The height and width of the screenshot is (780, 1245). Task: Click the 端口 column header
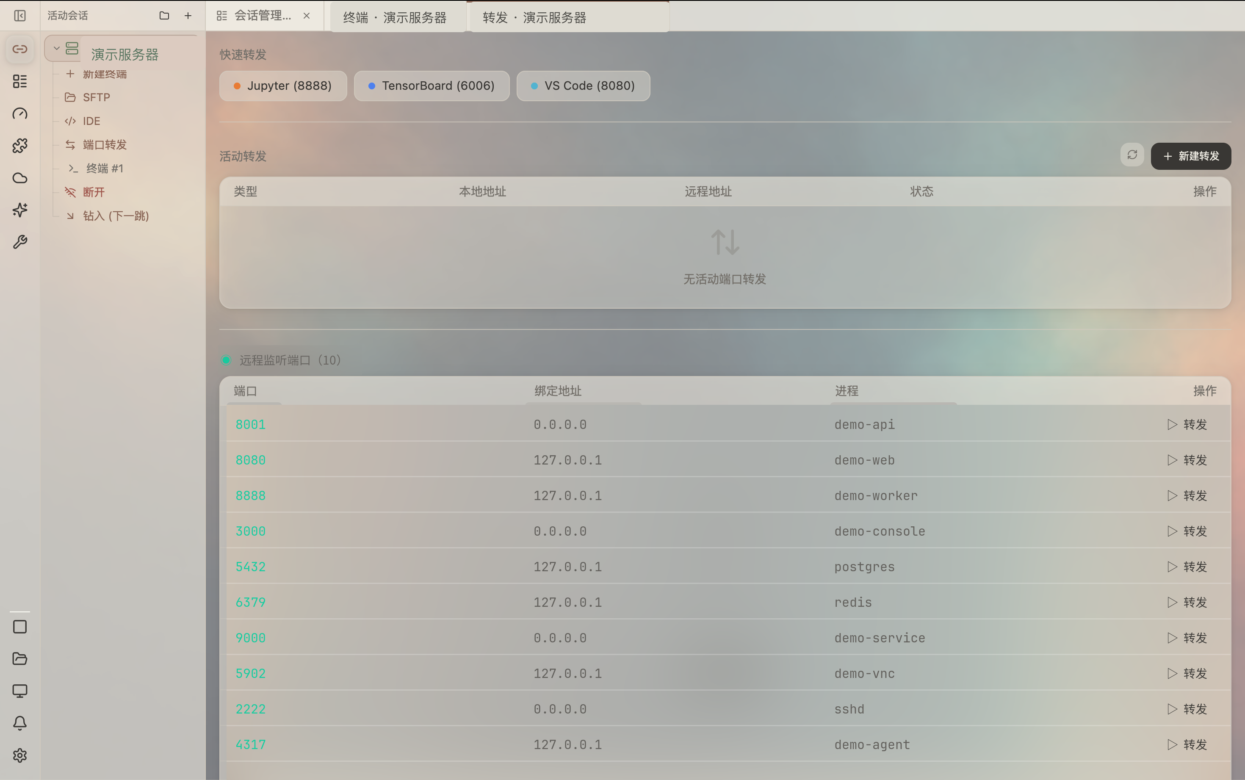click(246, 391)
